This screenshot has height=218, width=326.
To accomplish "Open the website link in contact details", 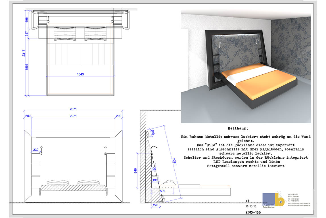I will tap(299, 205).
